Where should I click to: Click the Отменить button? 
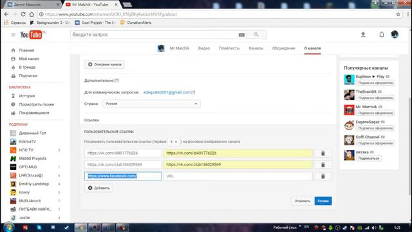(302, 201)
